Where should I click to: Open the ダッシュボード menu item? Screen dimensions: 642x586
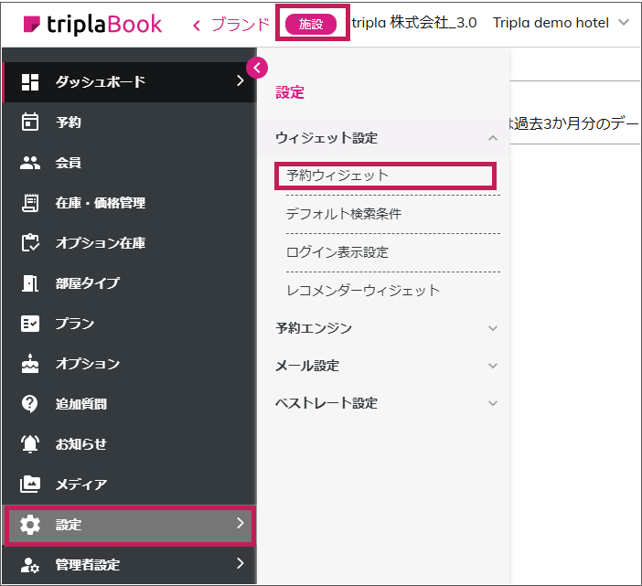(129, 82)
